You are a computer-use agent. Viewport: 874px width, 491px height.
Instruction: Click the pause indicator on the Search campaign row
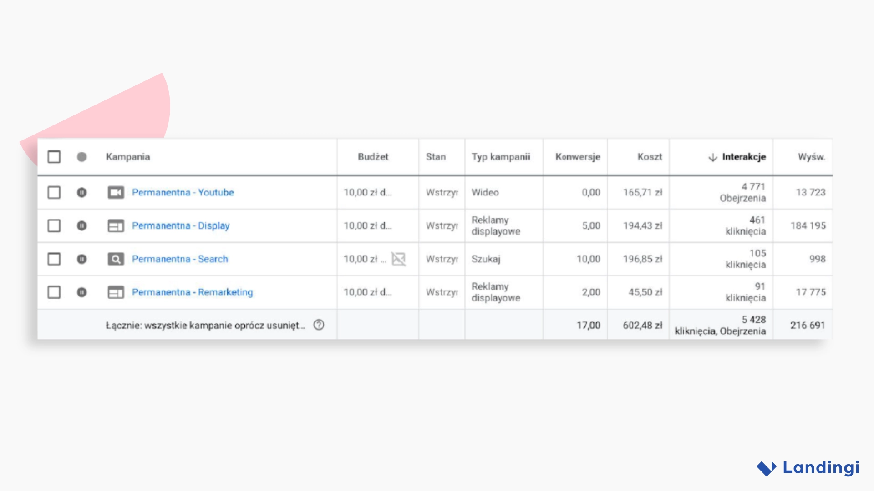click(x=82, y=259)
